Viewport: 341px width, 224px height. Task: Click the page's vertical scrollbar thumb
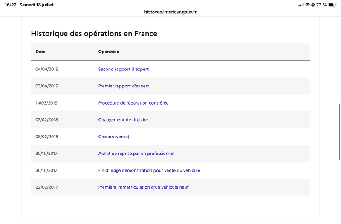coord(339,132)
